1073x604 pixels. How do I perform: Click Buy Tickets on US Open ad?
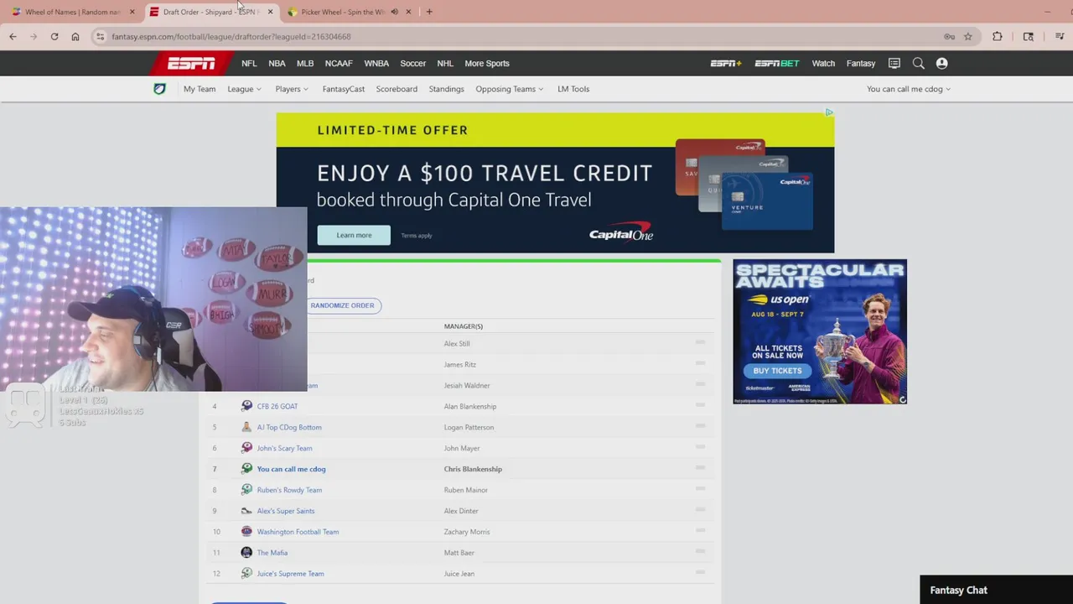click(x=777, y=371)
